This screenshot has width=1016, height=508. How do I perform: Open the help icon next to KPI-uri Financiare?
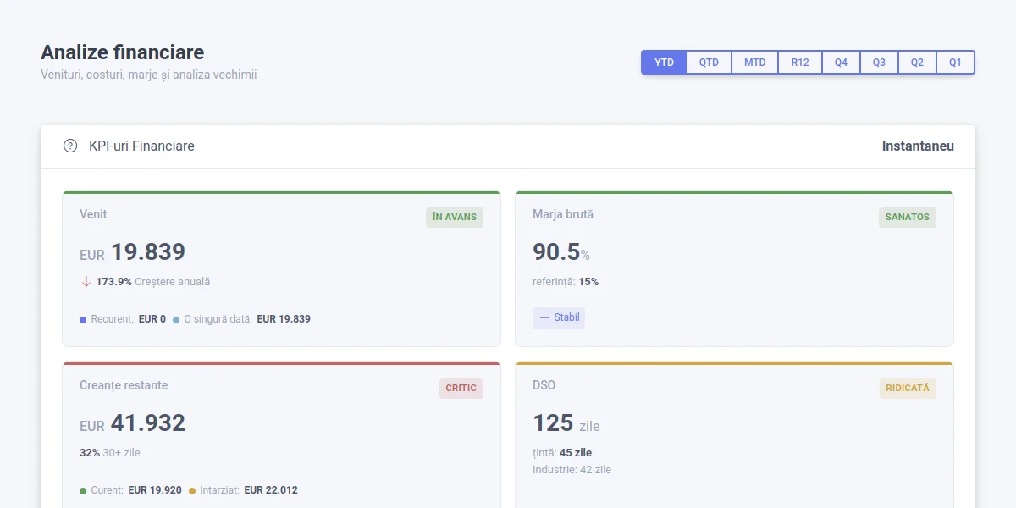click(70, 146)
